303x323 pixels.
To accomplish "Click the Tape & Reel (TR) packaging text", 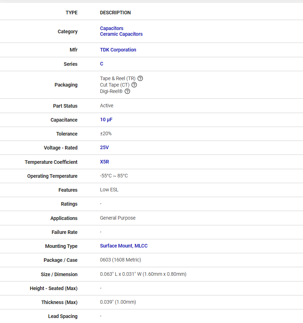I will click(x=118, y=78).
